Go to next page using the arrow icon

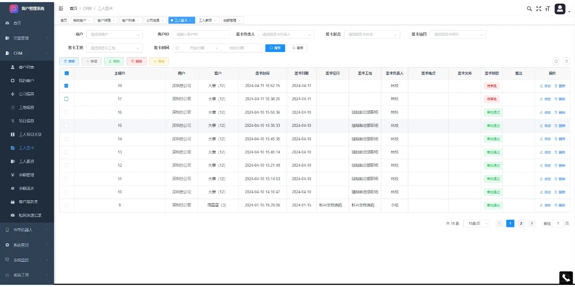(532, 223)
